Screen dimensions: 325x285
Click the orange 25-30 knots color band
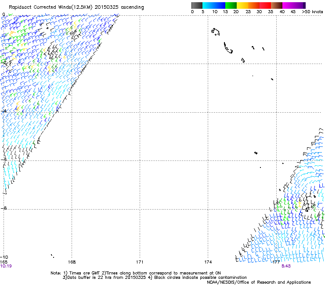tap(254, 5)
